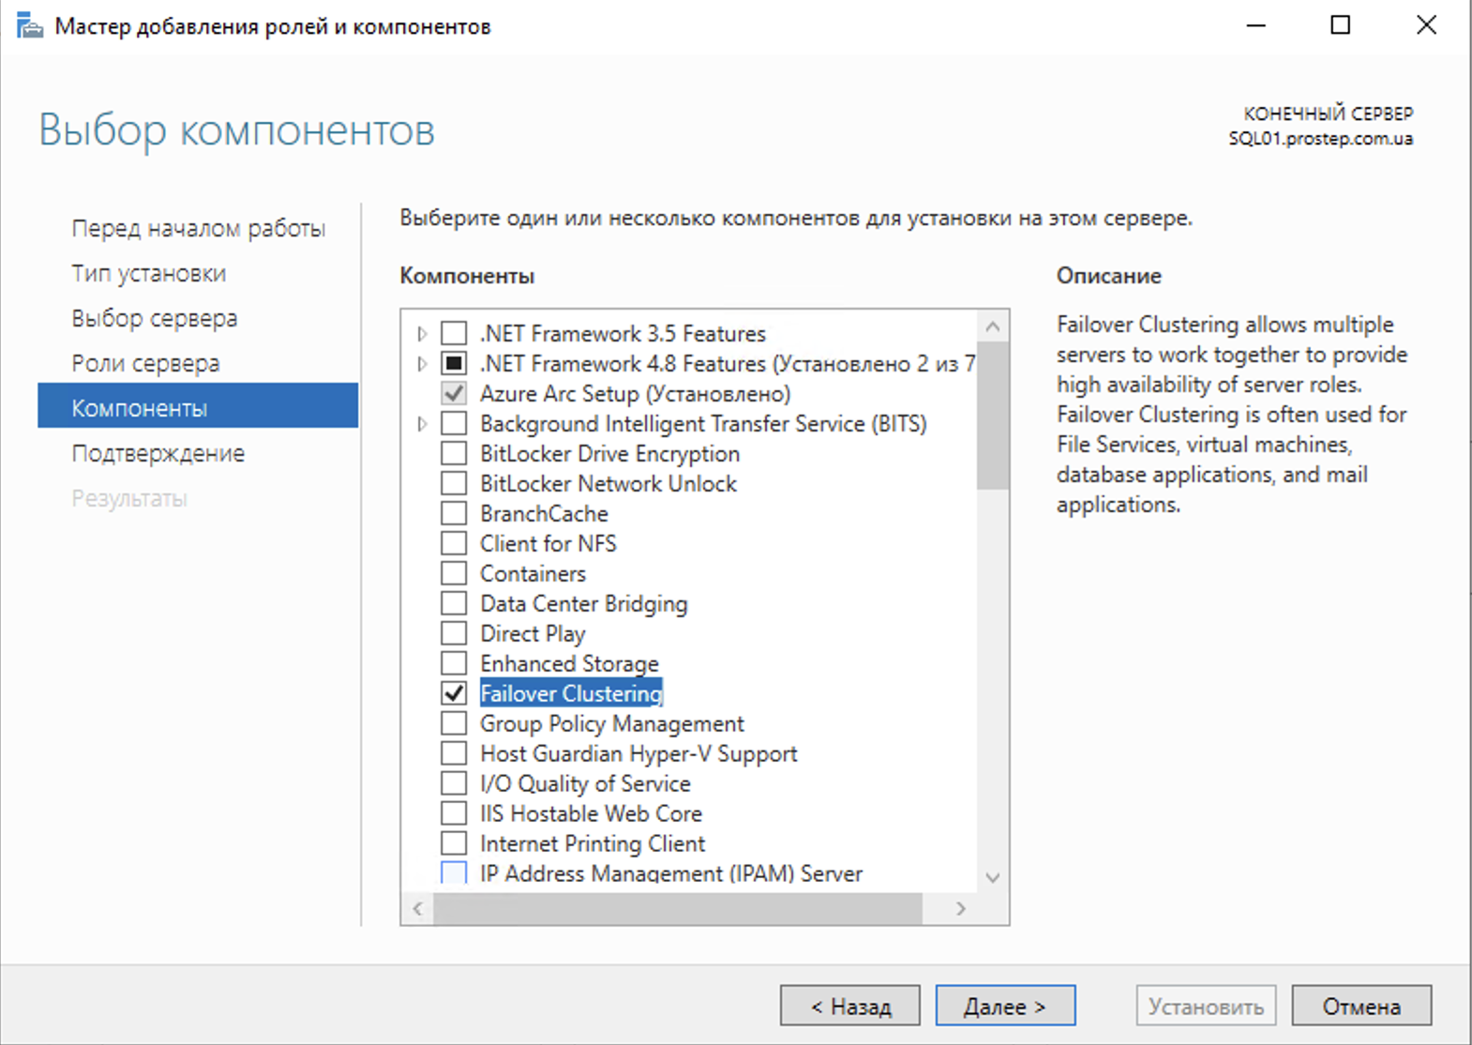This screenshot has height=1045, width=1472.
Task: Check the I/O Quality of Service box
Action: click(x=454, y=784)
